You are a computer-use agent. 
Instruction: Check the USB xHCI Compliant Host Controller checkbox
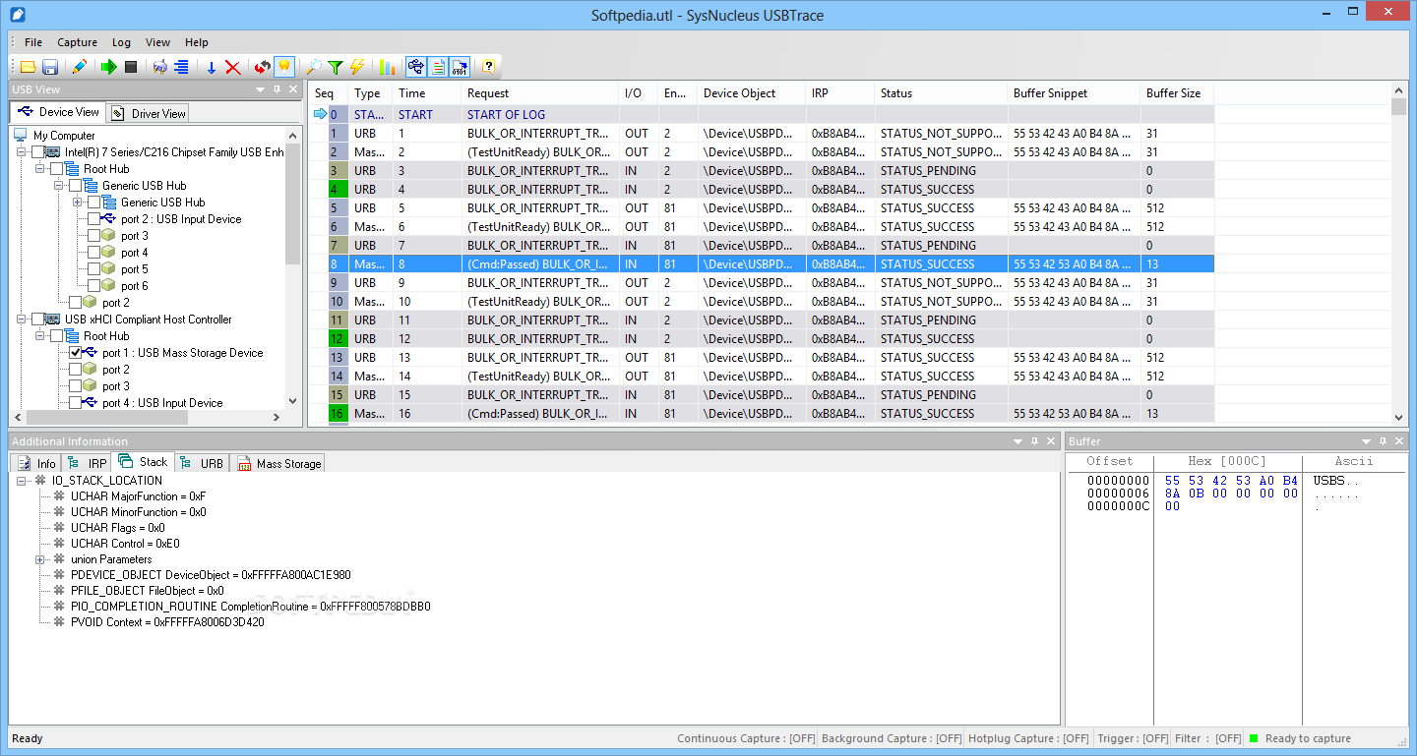pyautogui.click(x=38, y=320)
